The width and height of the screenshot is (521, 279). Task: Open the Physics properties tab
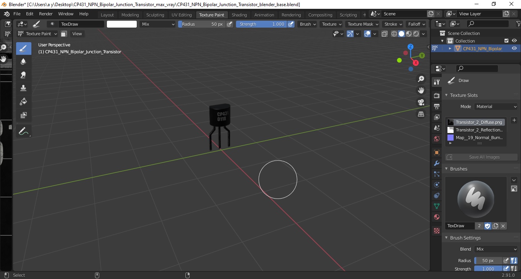pyautogui.click(x=436, y=185)
